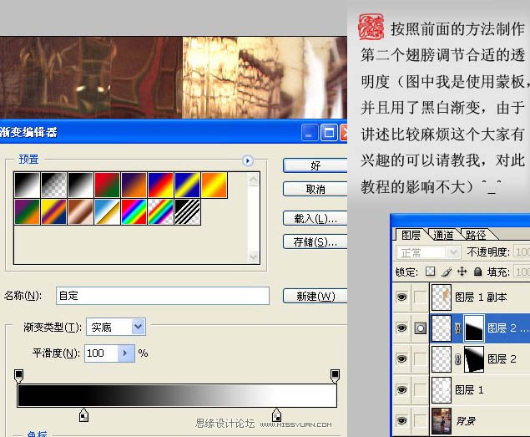Choose the red-to-green gradient preset

click(108, 185)
